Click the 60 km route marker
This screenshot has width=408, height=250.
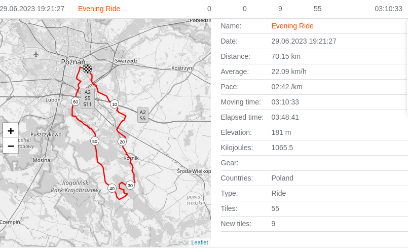point(76,102)
